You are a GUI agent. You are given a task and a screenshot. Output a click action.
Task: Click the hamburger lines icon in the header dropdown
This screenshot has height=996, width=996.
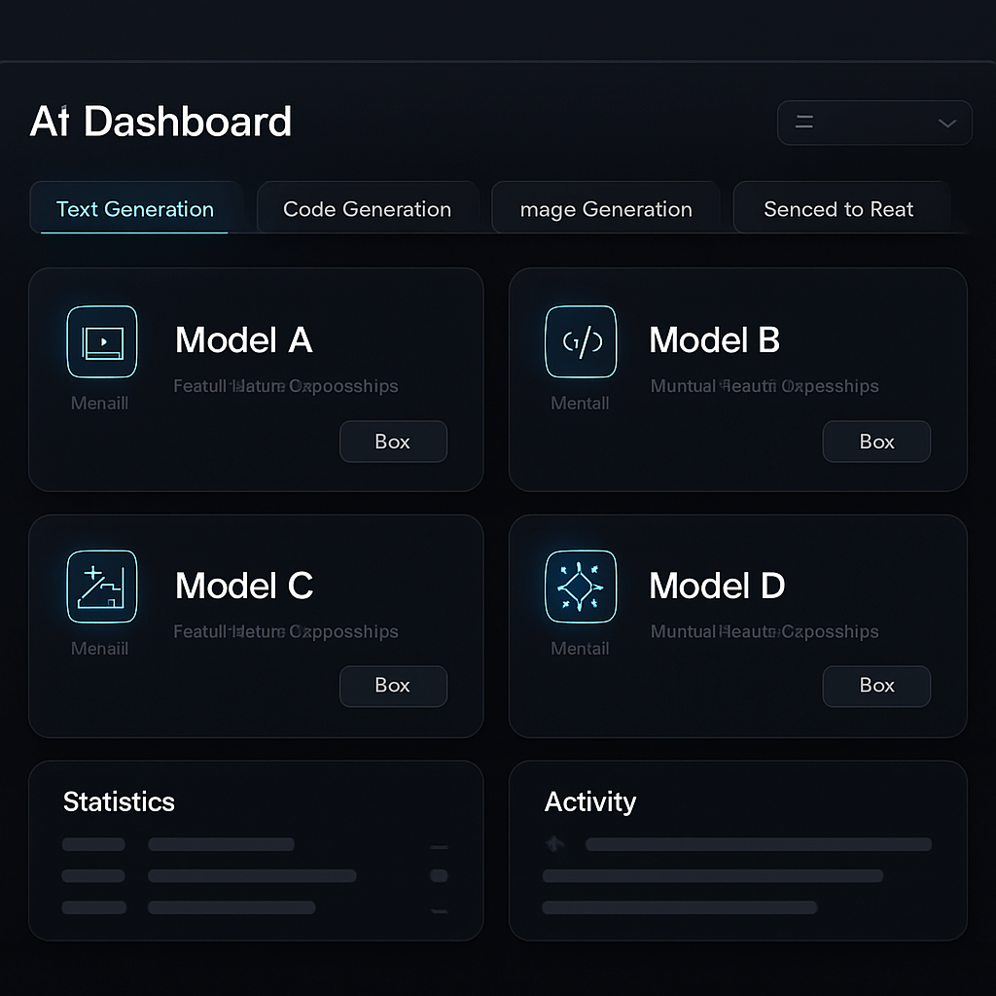coord(804,122)
